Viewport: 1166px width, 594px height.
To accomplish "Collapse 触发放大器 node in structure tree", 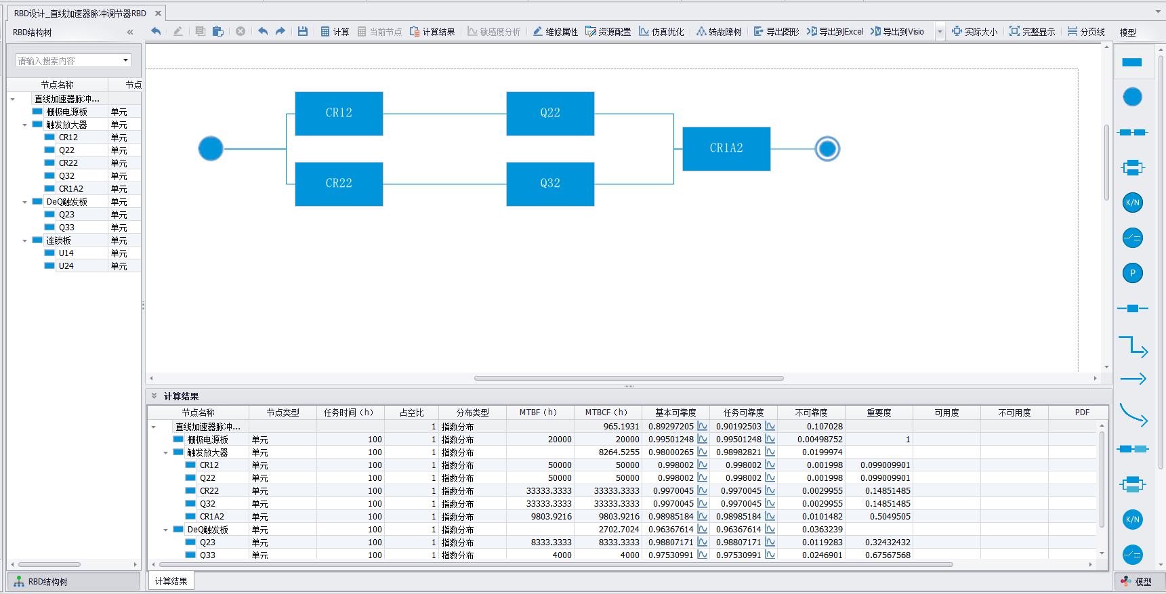I will click(25, 125).
